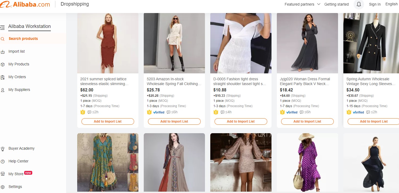Add the D-0005 Fashion tight dress to Import List
Viewport: 399px width, 193px height.
241,121
